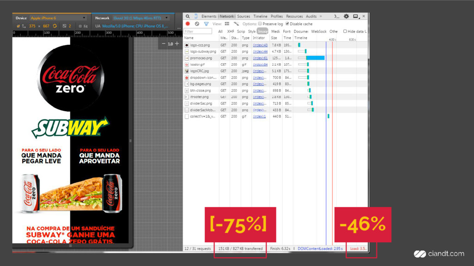Screen dimensions: 474x266
Task: Select the bg-pages.png request row
Action: point(275,84)
